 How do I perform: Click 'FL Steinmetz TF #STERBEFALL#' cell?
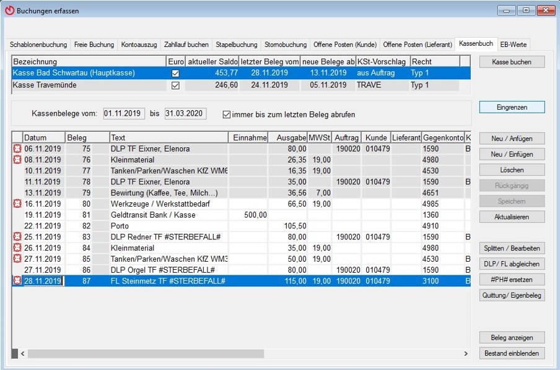(168, 281)
